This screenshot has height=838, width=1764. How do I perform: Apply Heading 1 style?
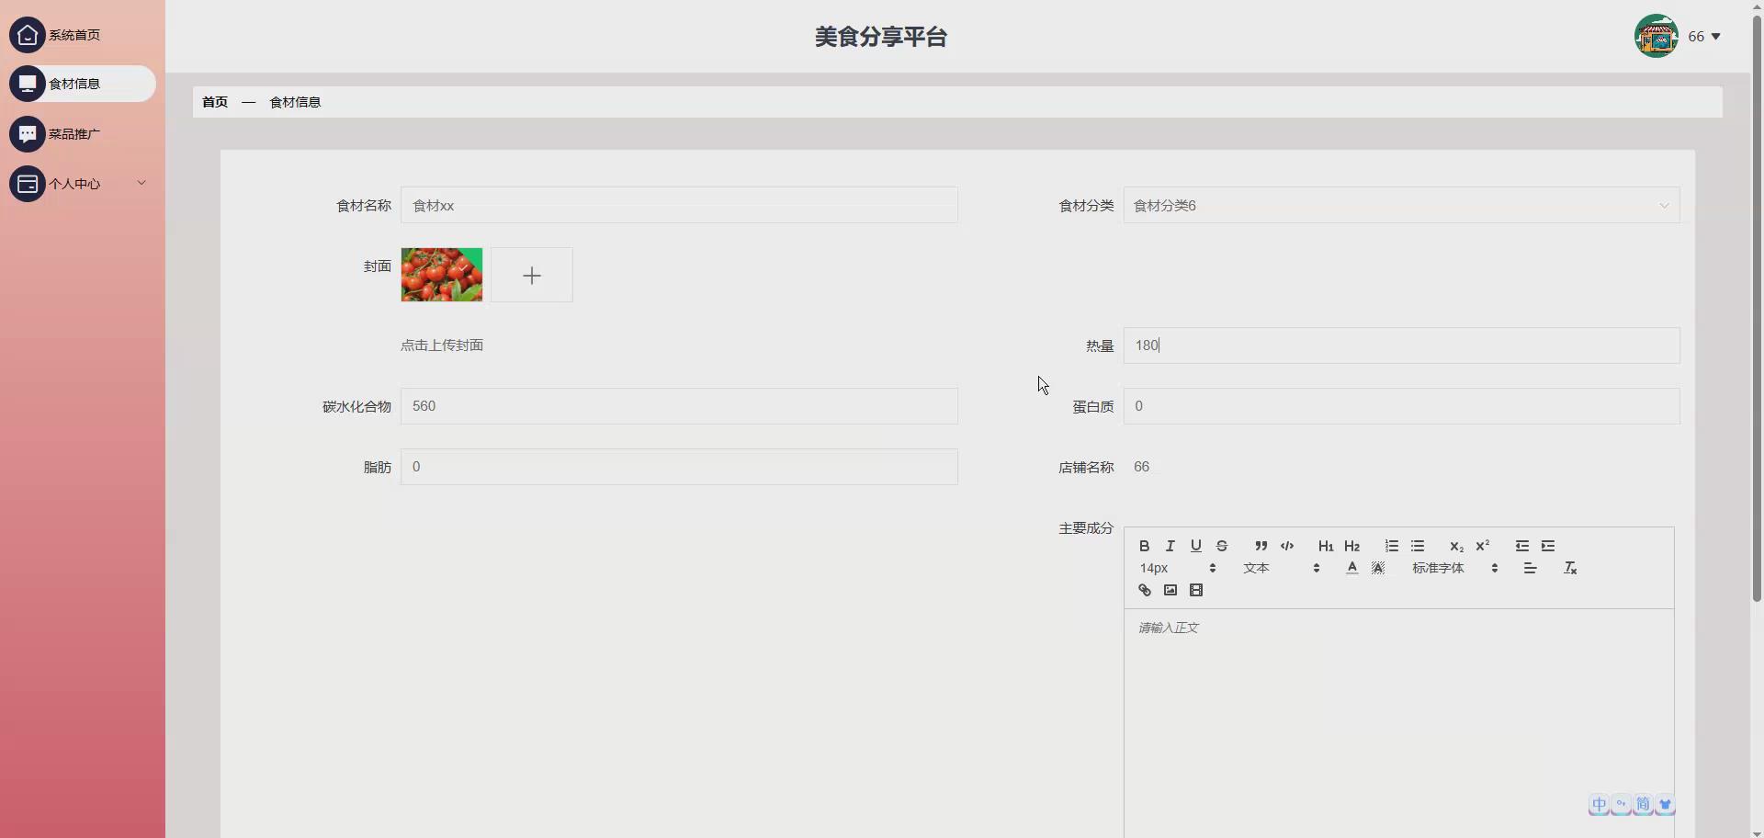(x=1326, y=546)
